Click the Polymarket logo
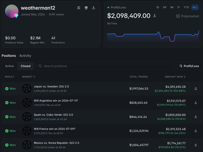This screenshot has width=203, height=152. pyautogui.click(x=187, y=16)
